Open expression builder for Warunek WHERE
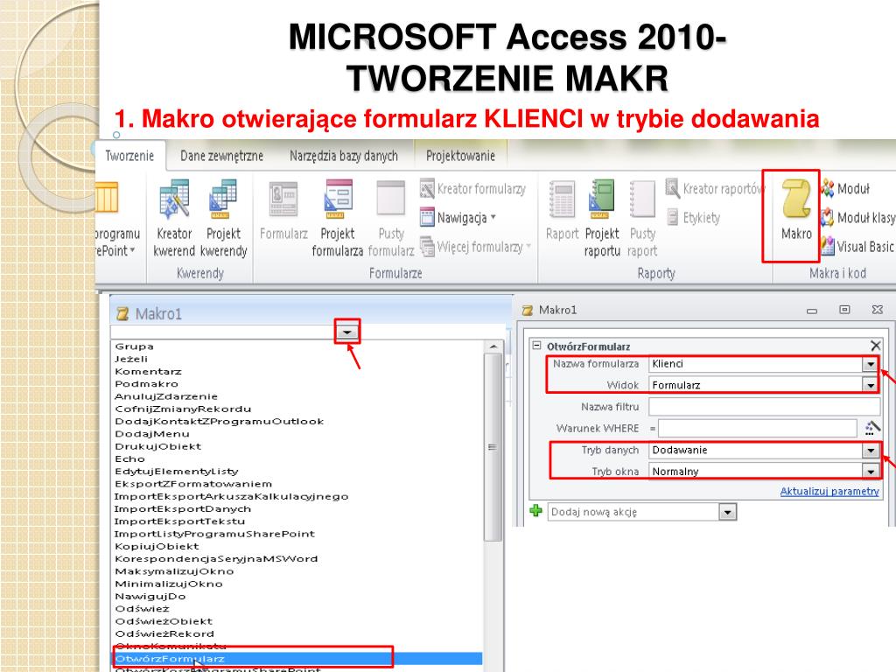This screenshot has width=896, height=672. (x=872, y=428)
